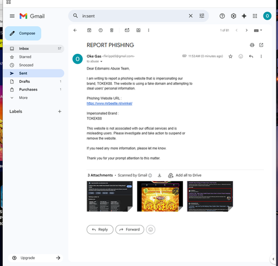Viewport: 278px width, 266px height.
Task: Open Gmail settings gear
Action: pos(234,16)
